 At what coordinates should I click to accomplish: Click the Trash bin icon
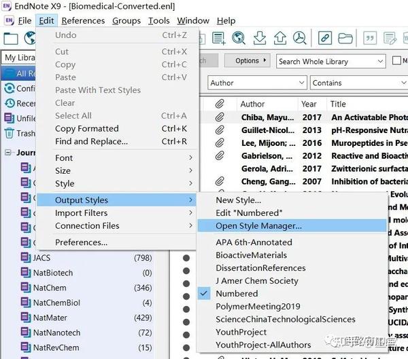click(9, 133)
